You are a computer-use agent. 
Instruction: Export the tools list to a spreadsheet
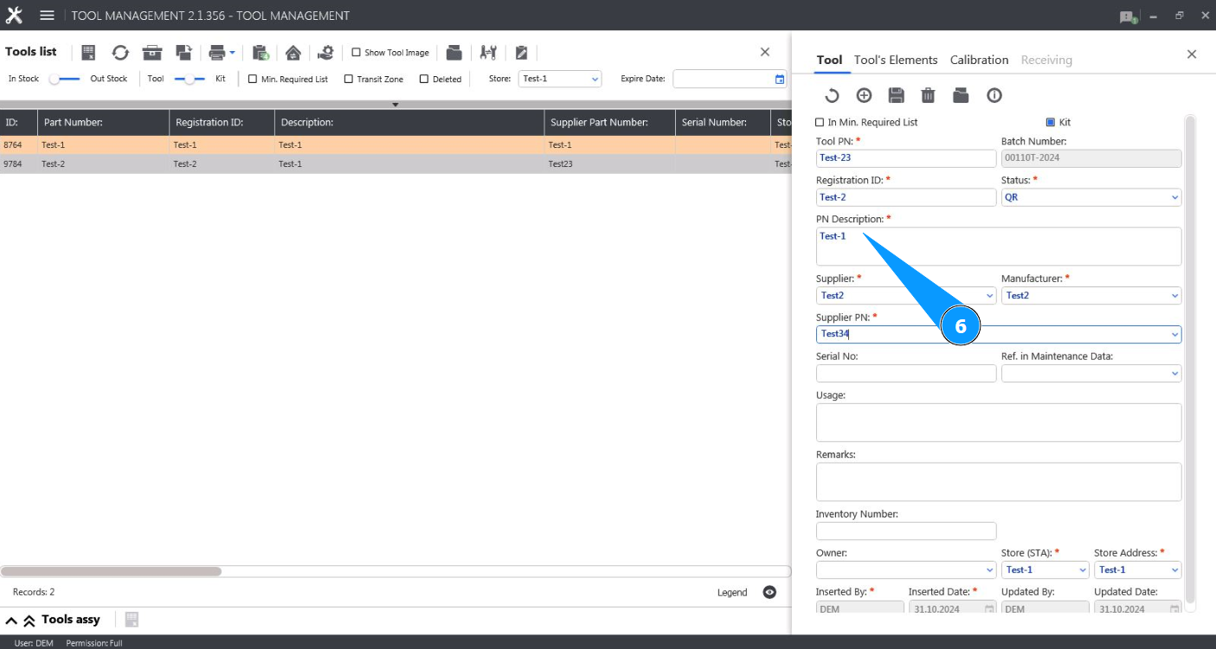[x=88, y=53]
